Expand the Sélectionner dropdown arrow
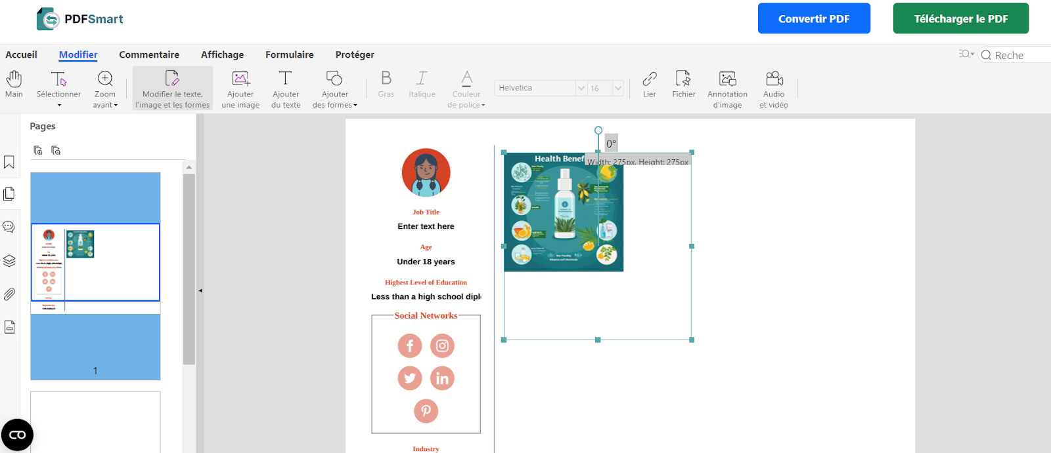 [x=59, y=105]
